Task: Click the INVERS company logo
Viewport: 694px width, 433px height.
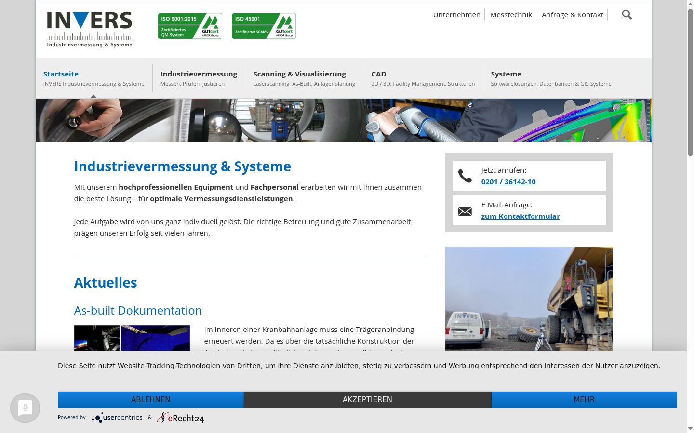Action: coord(90,29)
